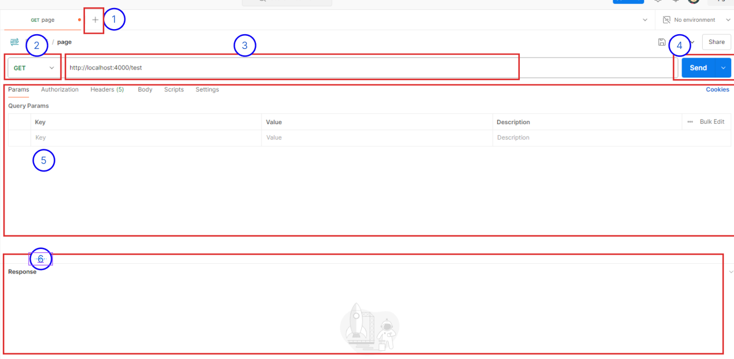734x359 pixels.
Task: Click the empty Key input cell
Action: coord(146,138)
